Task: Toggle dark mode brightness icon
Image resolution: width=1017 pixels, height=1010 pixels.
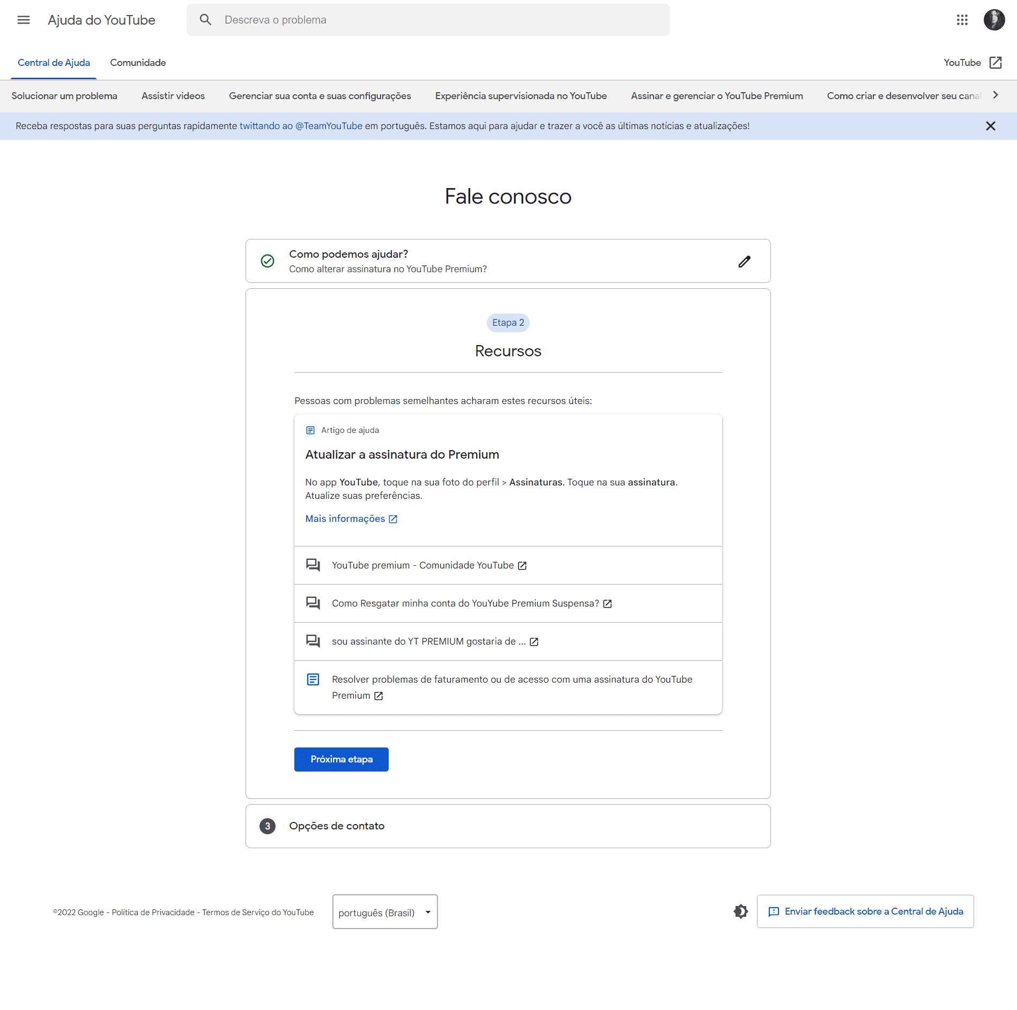Action: coord(740,911)
